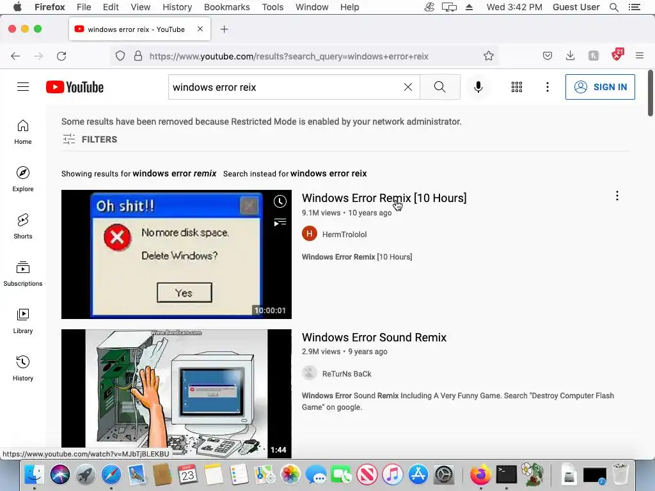The image size is (655, 491).
Task: Go to the YouTube logo home link
Action: point(75,87)
